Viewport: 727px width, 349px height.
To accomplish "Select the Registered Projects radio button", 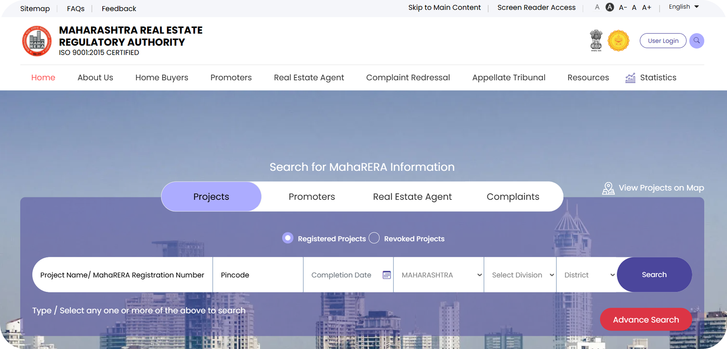I will pos(288,238).
